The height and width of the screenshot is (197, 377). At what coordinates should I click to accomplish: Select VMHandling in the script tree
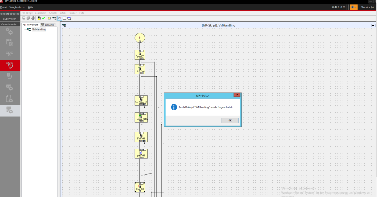click(x=39, y=29)
